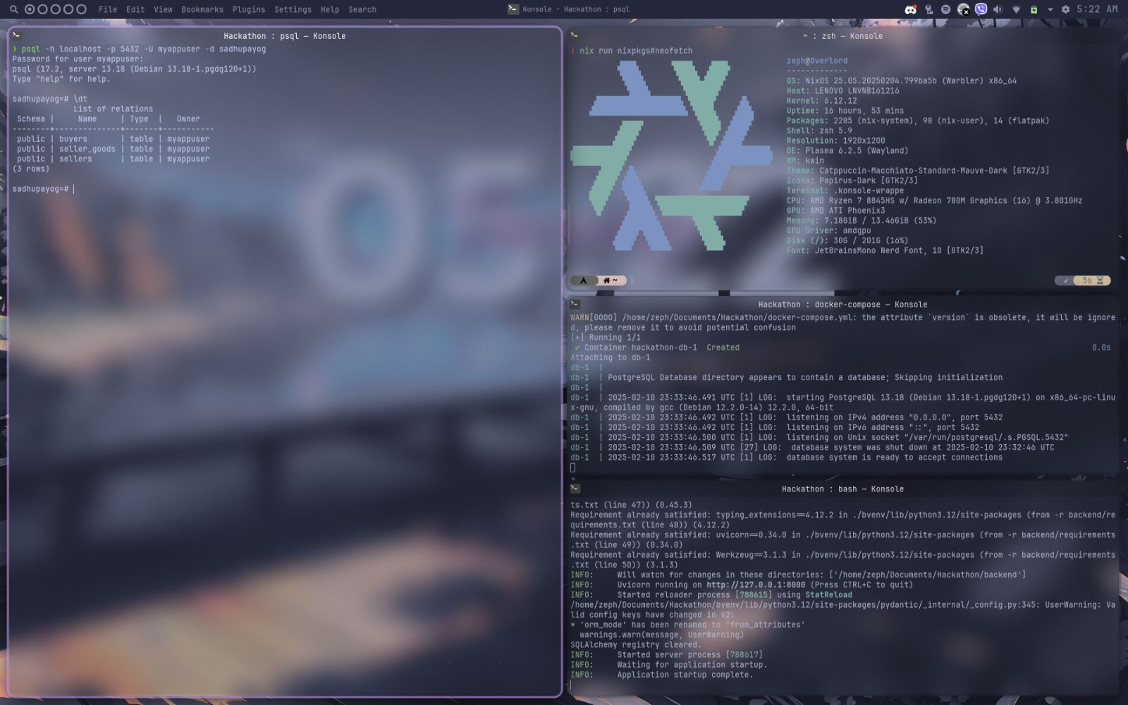Switch to the first virtual desktop indicator
Image resolution: width=1128 pixels, height=705 pixels.
click(30, 9)
